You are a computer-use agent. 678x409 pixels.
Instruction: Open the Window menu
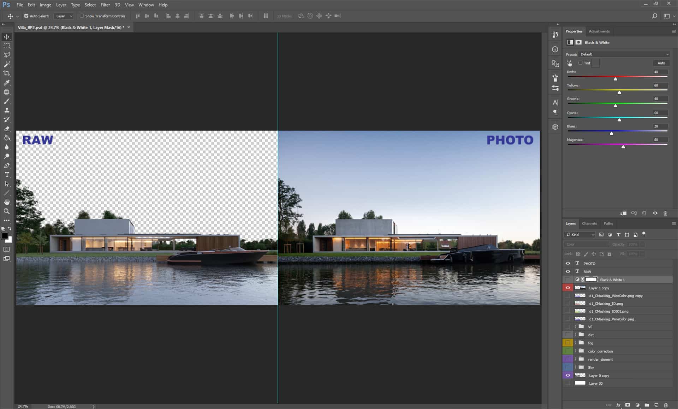pyautogui.click(x=146, y=5)
